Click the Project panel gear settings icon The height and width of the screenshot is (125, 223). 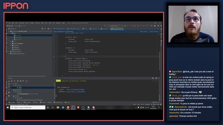coord(48,29)
